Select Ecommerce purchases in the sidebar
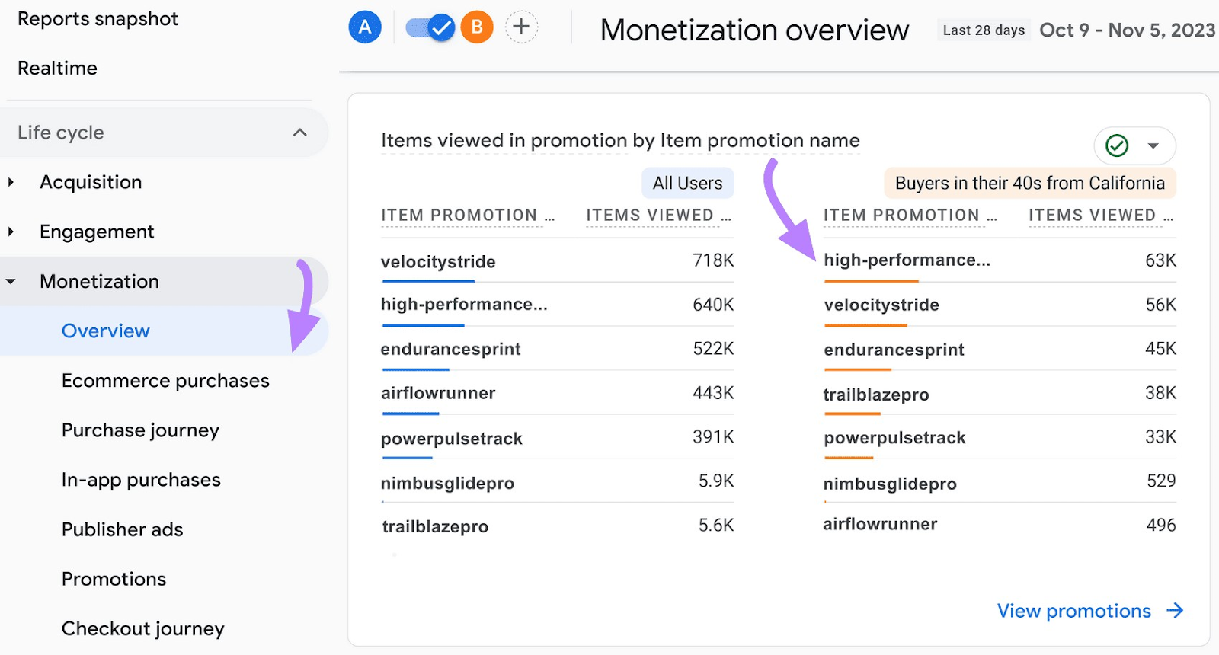This screenshot has width=1219, height=655. click(x=165, y=380)
